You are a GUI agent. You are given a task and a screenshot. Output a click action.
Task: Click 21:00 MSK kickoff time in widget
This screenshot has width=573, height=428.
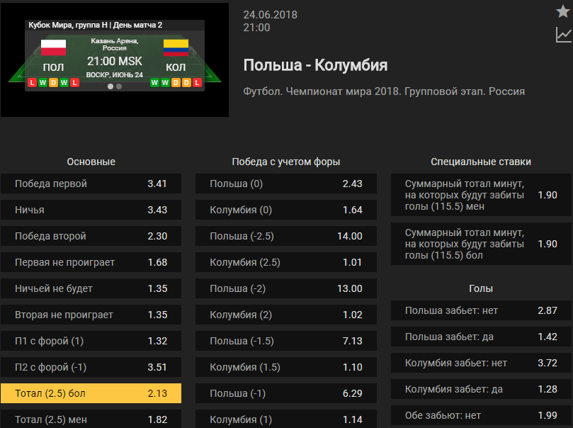(115, 61)
